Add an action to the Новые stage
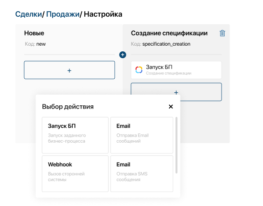Image resolution: width=263 pixels, height=206 pixels. tap(69, 70)
